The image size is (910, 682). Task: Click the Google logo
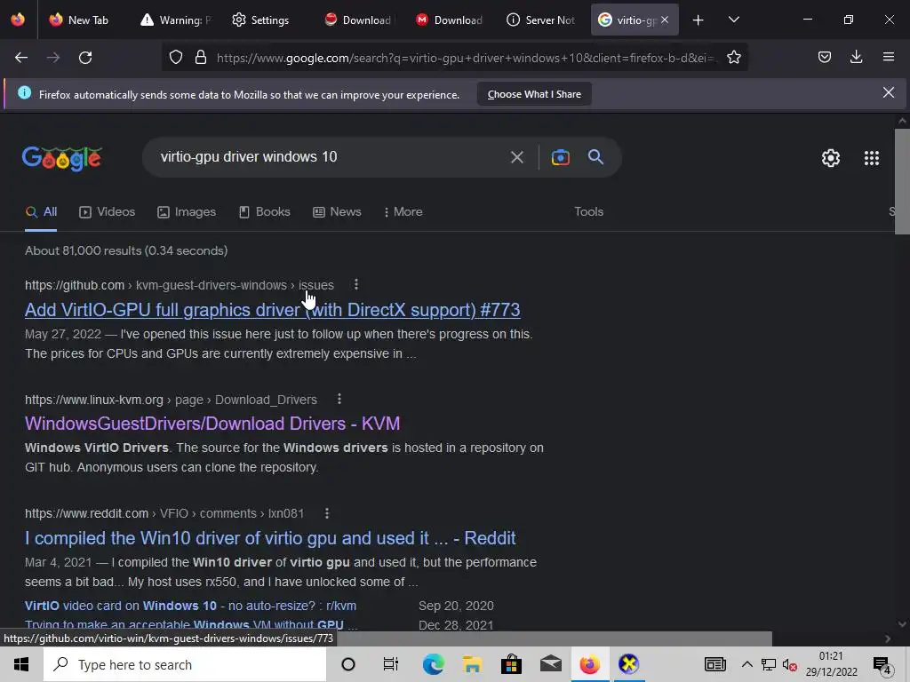[61, 158]
